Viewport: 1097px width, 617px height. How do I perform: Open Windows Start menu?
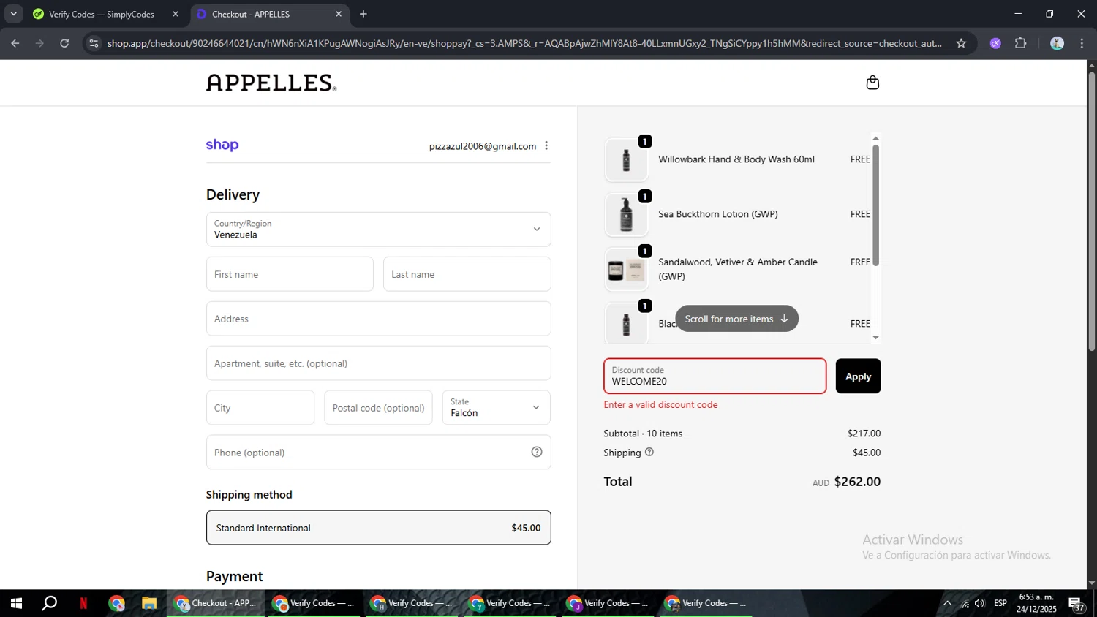coord(16,603)
